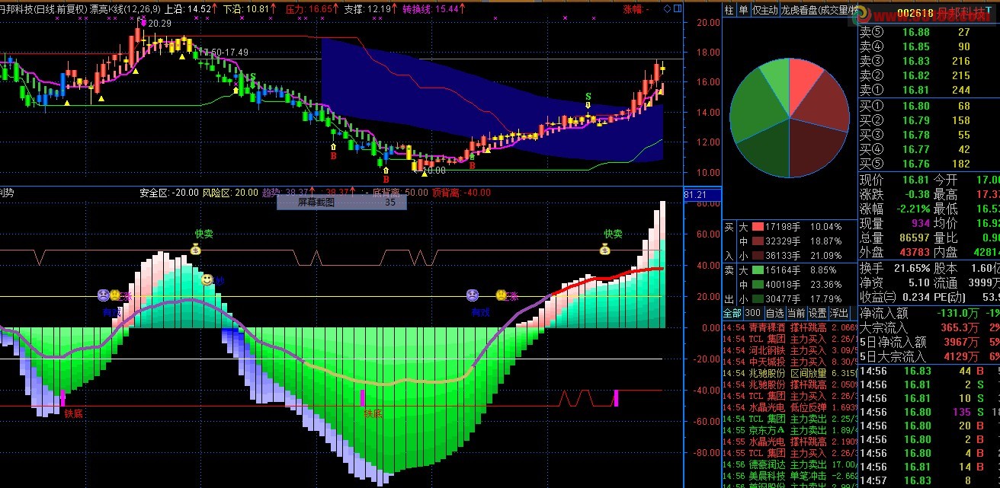Click the rightmost magenta bar on the -40 line
1000x488 pixels.
click(x=616, y=397)
